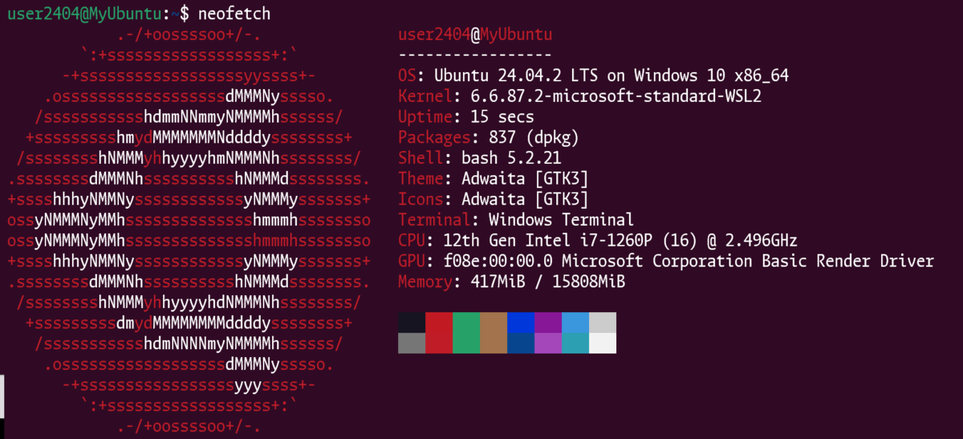The height and width of the screenshot is (439, 963).
Task: Click the CPU 12th Gen Intel line
Action: pos(598,240)
